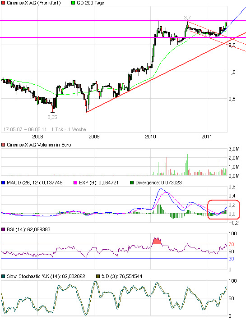Image resolution: width=246 pixels, height=320 pixels.
Task: Click the red-filled RSI overbought peak
Action: pos(157,241)
